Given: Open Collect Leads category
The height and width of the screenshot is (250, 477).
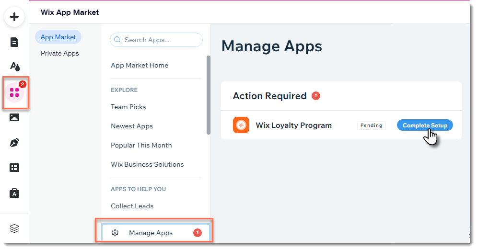Looking at the screenshot, I should (x=132, y=206).
